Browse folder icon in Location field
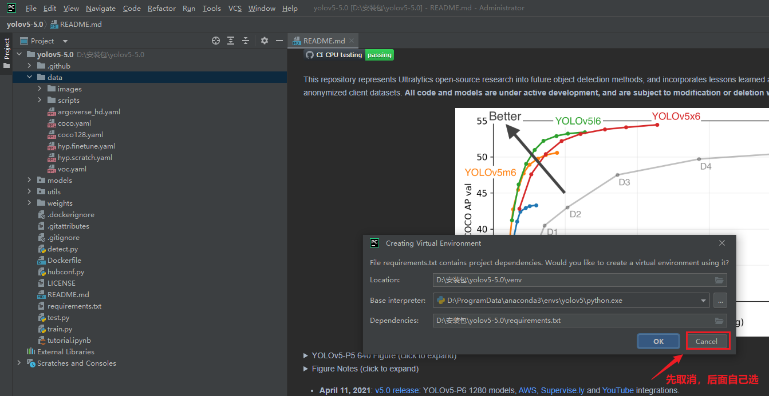 point(719,280)
